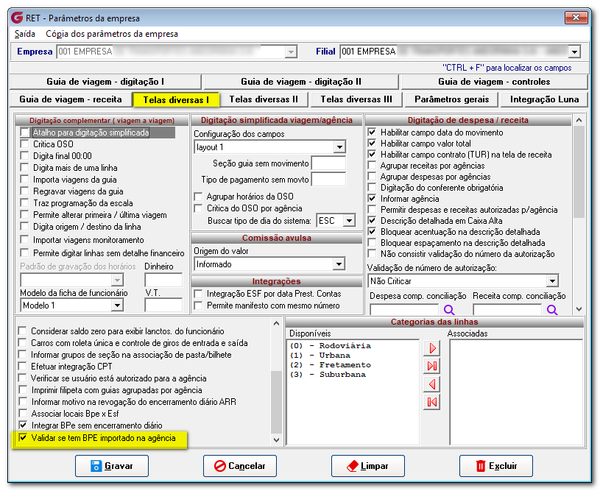The width and height of the screenshot is (600, 491).
Task: Click the V.T. input field
Action: coord(163,305)
